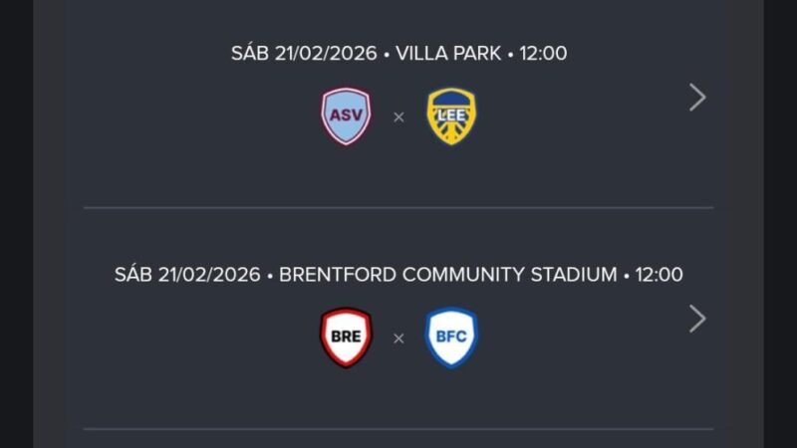Click the divider line between the two matches

(x=398, y=208)
